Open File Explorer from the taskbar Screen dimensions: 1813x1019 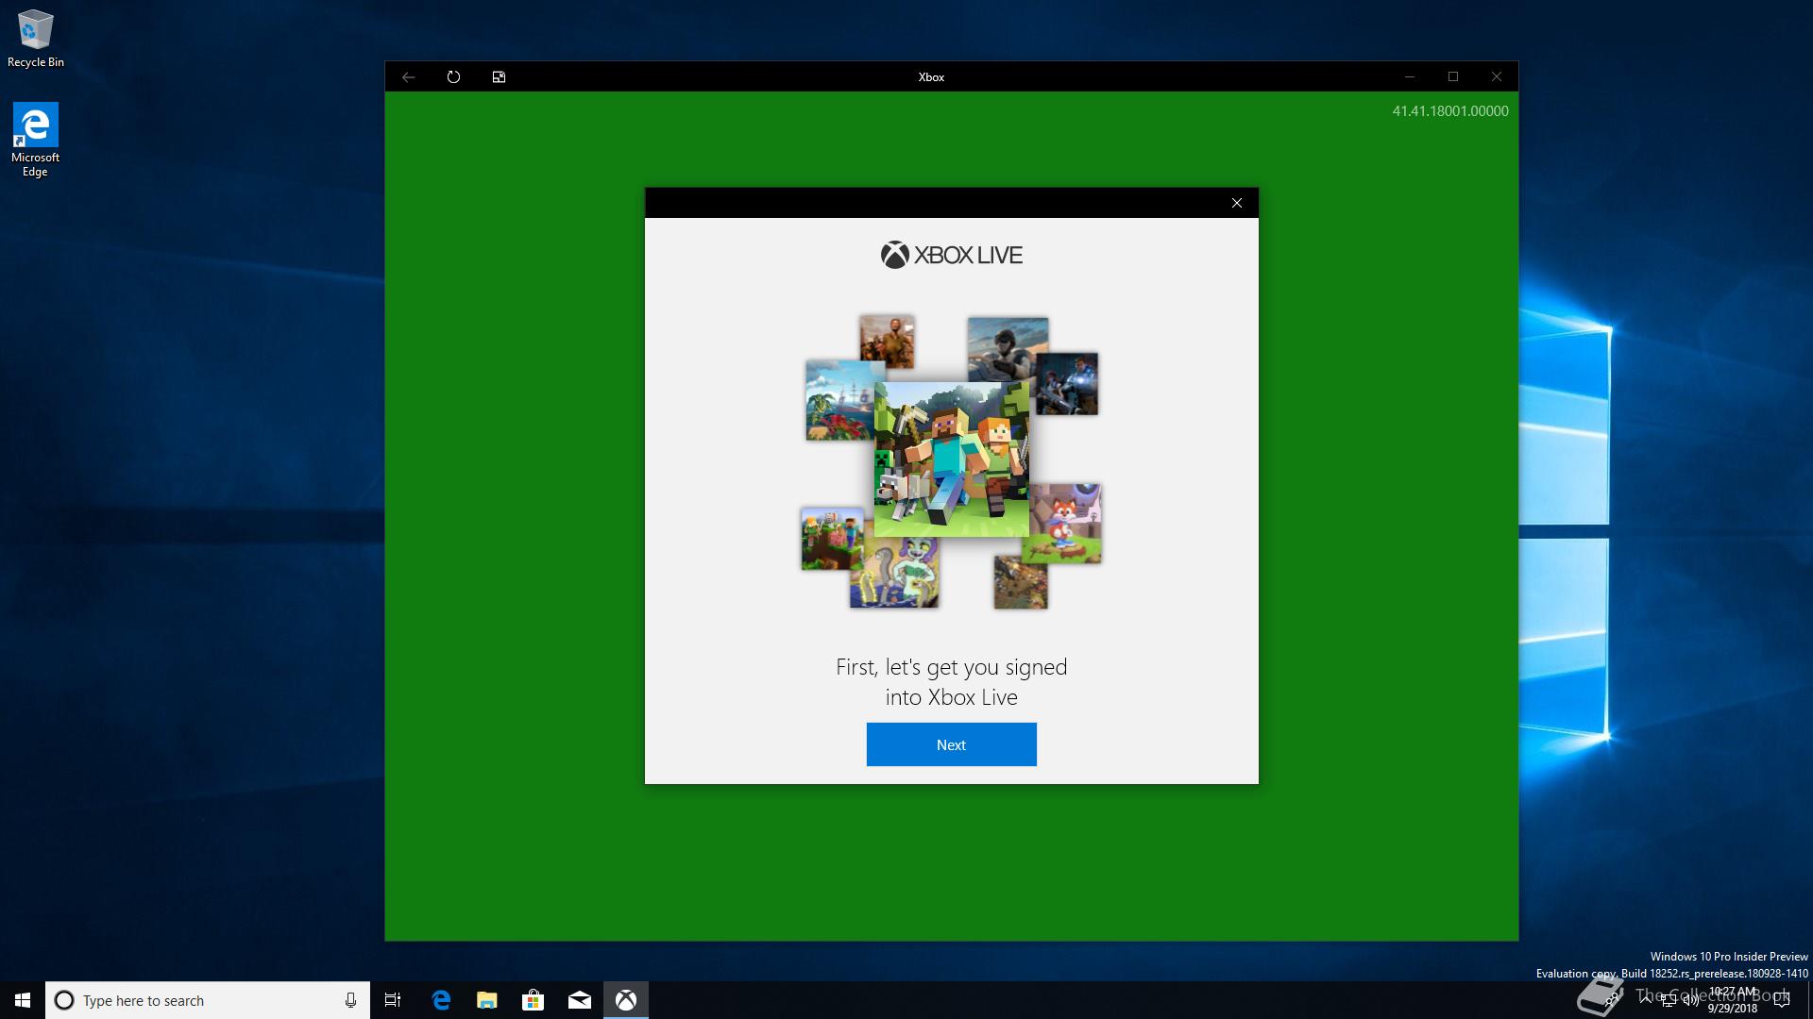pyautogui.click(x=487, y=1000)
